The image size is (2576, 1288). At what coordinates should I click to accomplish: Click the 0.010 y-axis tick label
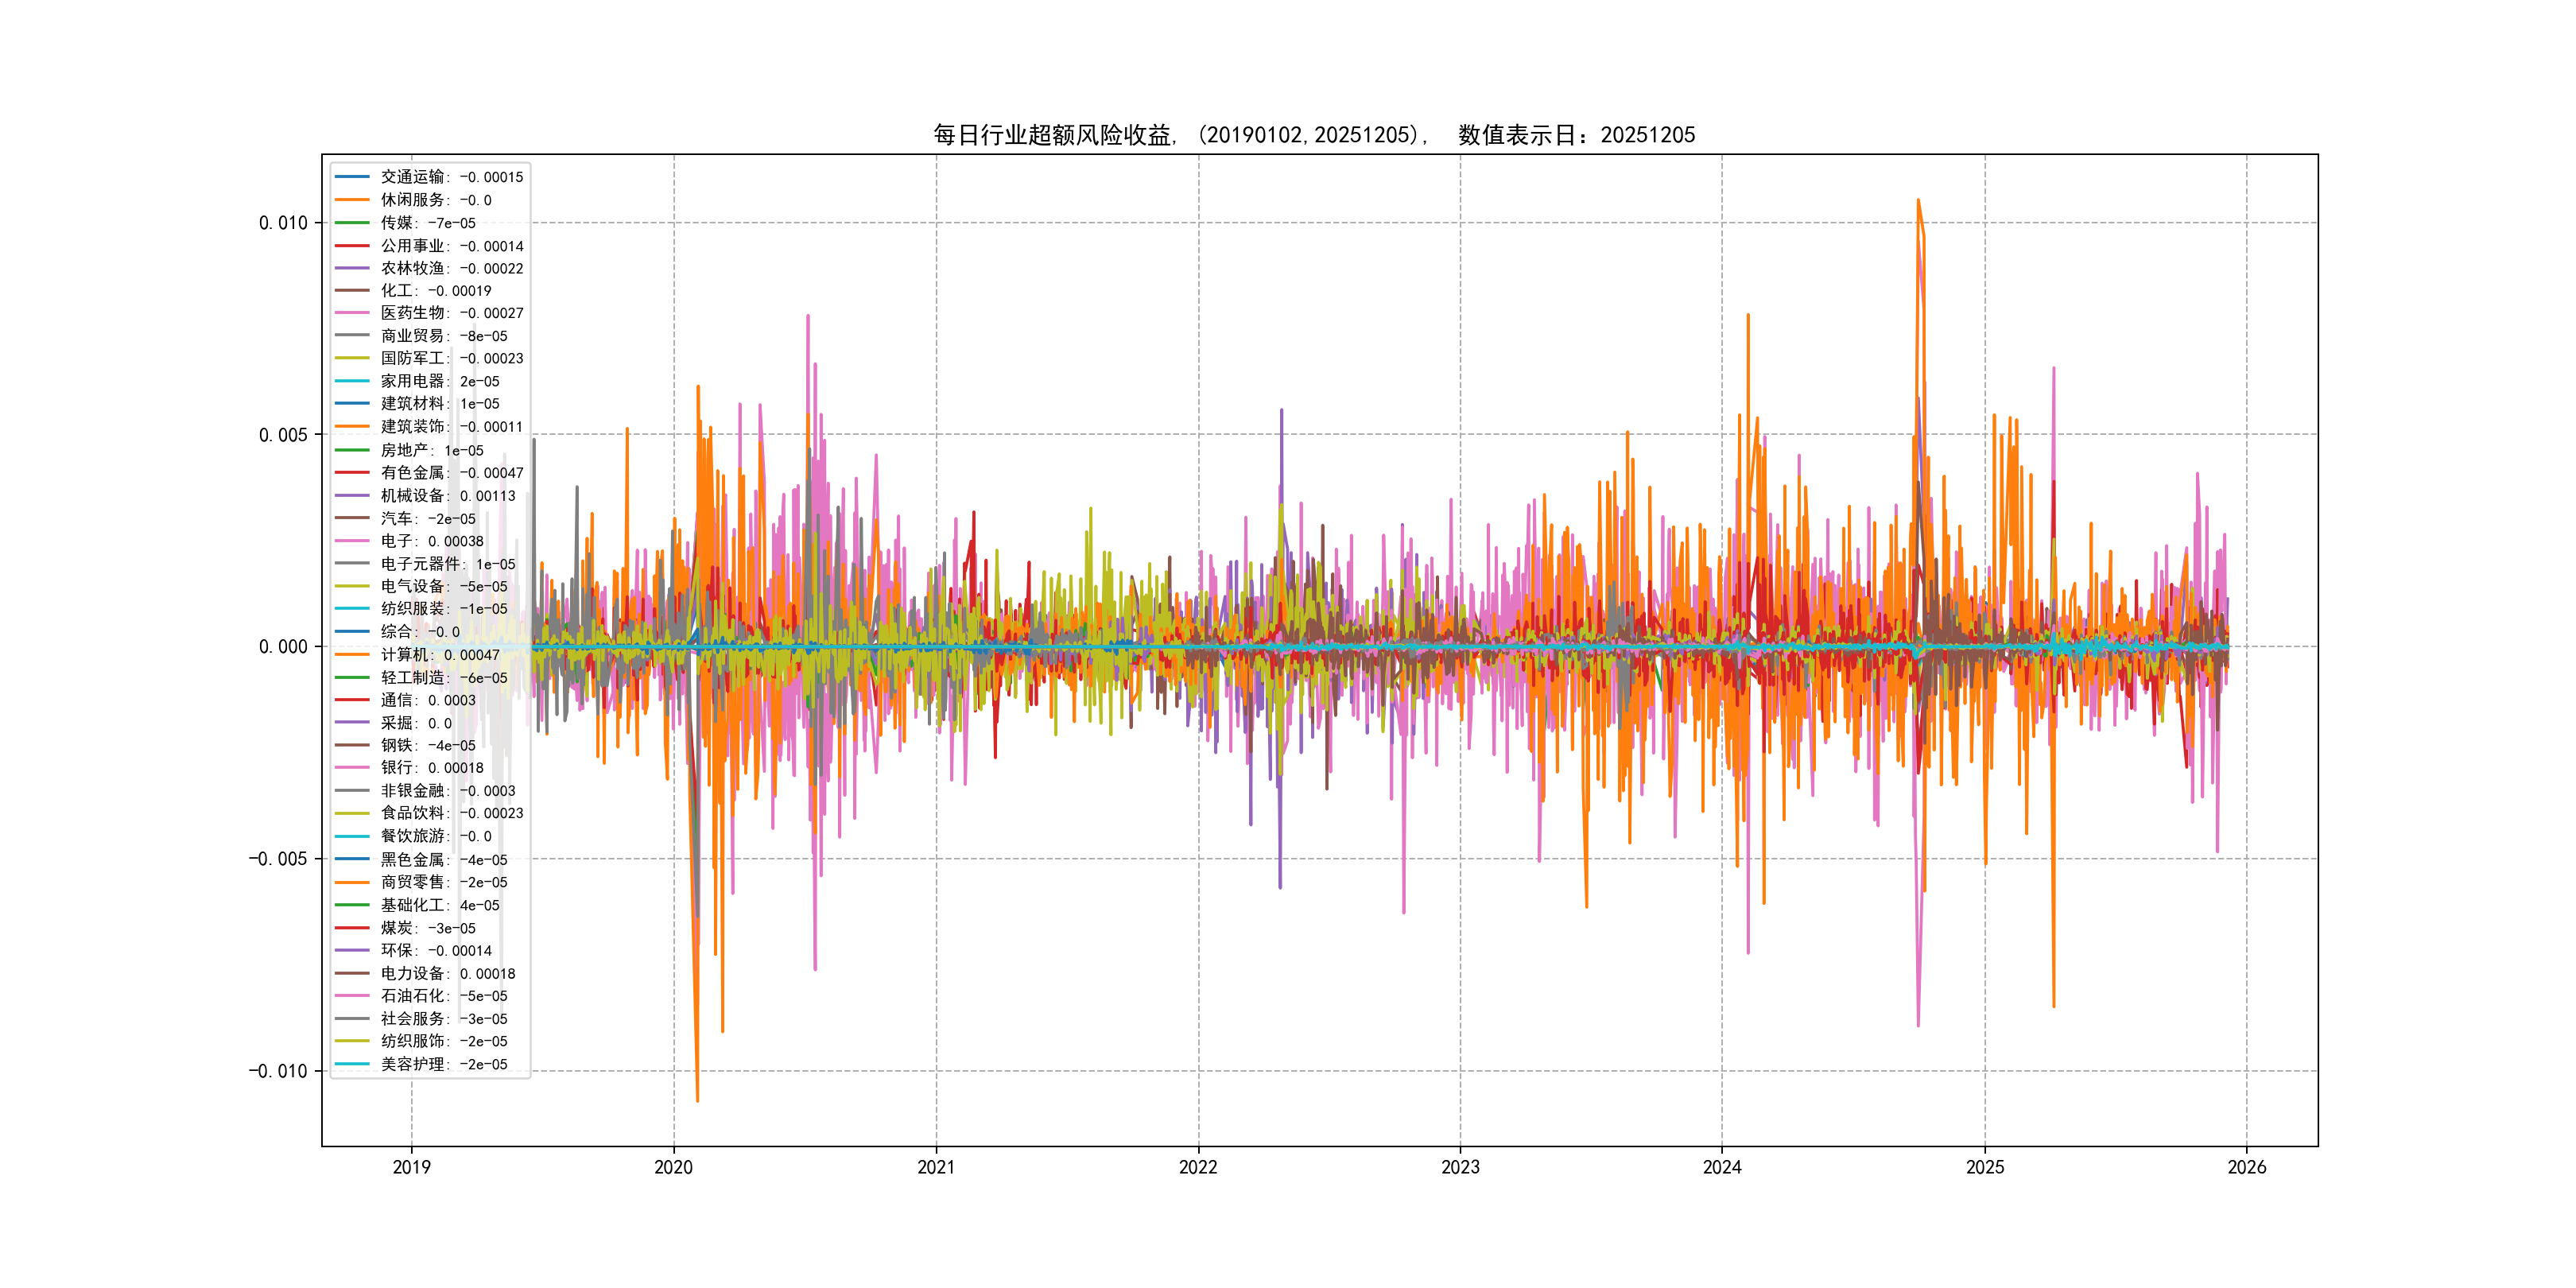click(x=283, y=223)
